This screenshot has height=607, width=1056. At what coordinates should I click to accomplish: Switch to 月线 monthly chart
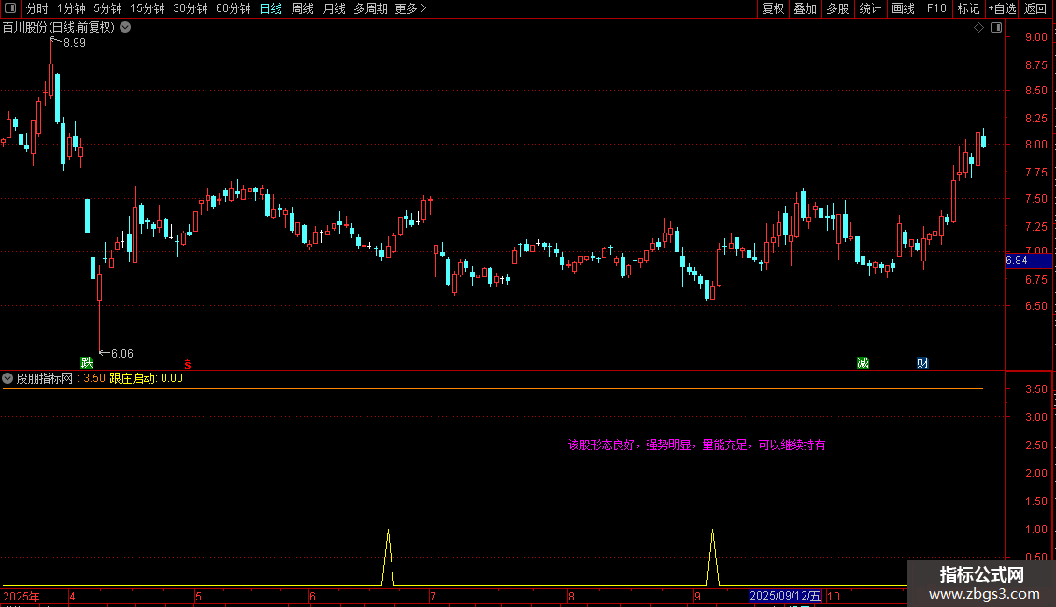tap(334, 8)
